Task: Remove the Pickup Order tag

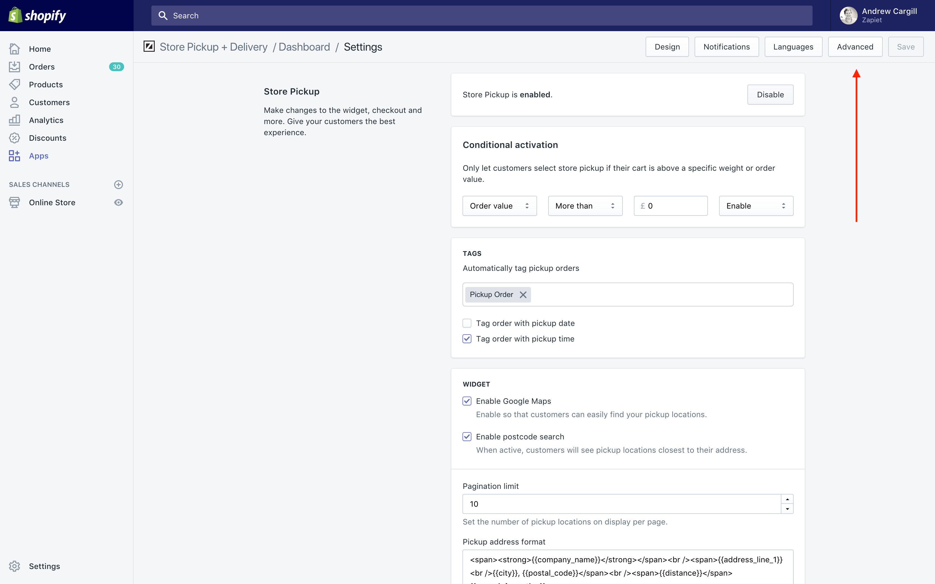Action: (523, 295)
